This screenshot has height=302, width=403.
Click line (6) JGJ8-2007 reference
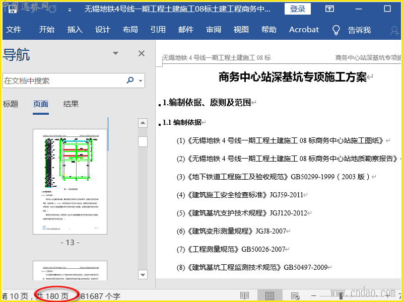231,231
